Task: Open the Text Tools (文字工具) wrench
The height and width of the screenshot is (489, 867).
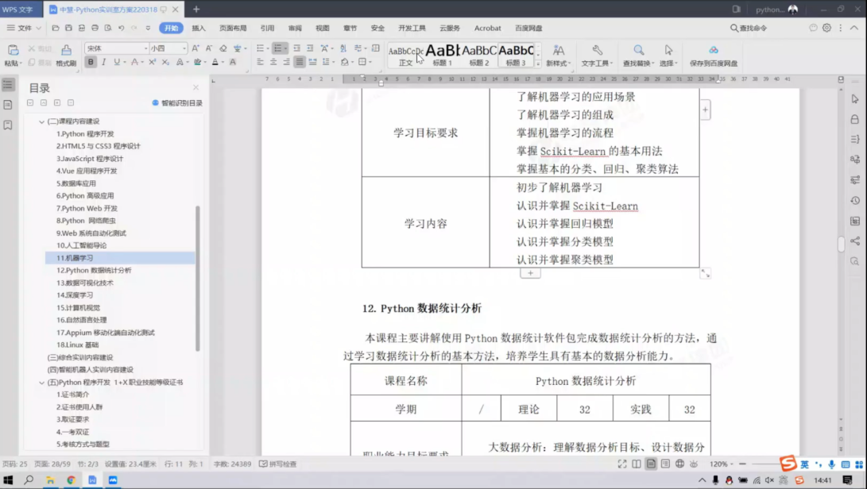Action: (x=597, y=50)
